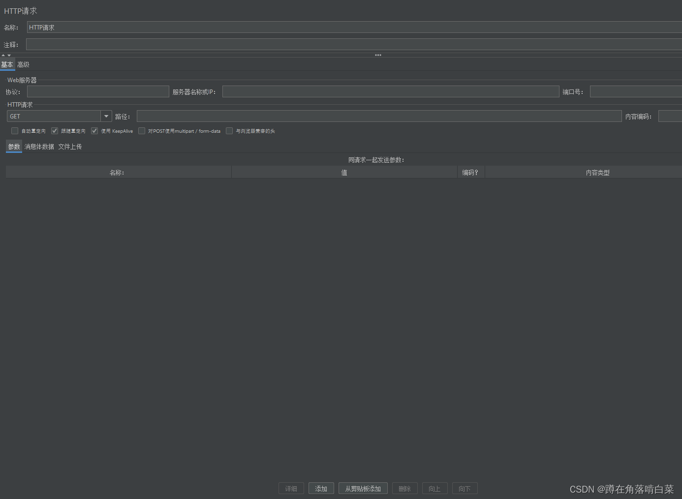Click the 从剪贴板添加 button
682x499 pixels.
(363, 489)
